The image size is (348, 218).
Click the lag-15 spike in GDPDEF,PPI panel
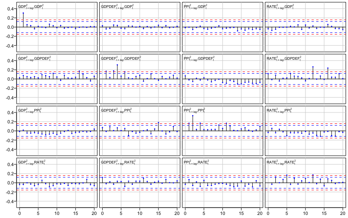point(158,126)
